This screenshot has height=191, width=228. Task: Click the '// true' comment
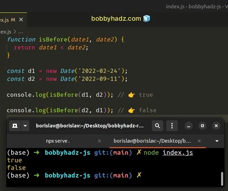click(x=135, y=95)
